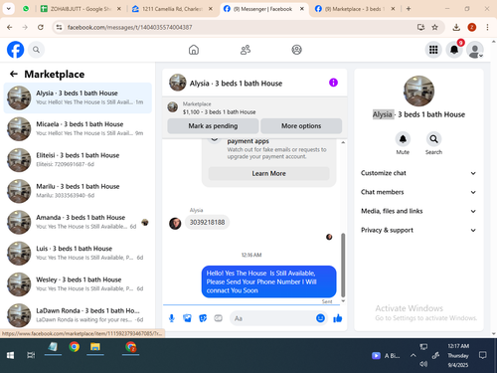Open File Explorer from taskbar
Image resolution: width=497 pixels, height=373 pixels.
tap(95, 347)
